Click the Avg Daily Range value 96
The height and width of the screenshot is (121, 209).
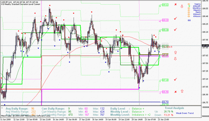[x=33, y=109]
